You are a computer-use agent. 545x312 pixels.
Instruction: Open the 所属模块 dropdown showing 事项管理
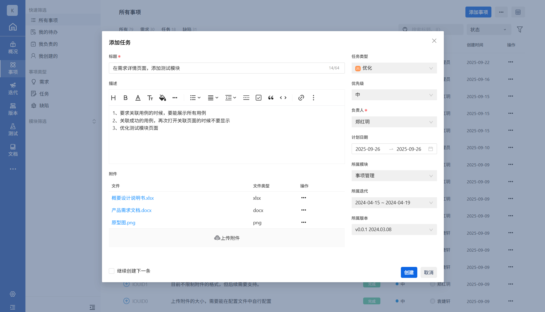point(394,176)
